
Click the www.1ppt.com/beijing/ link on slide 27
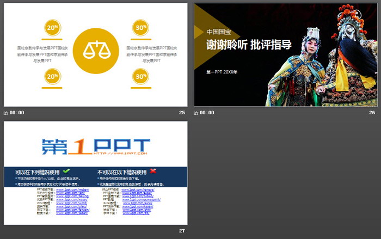pos(72,196)
